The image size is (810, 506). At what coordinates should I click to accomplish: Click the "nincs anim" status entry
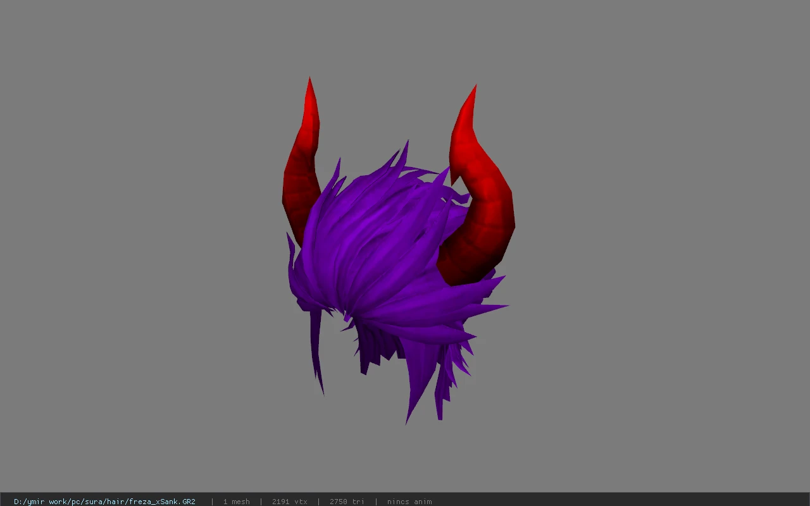coord(409,502)
